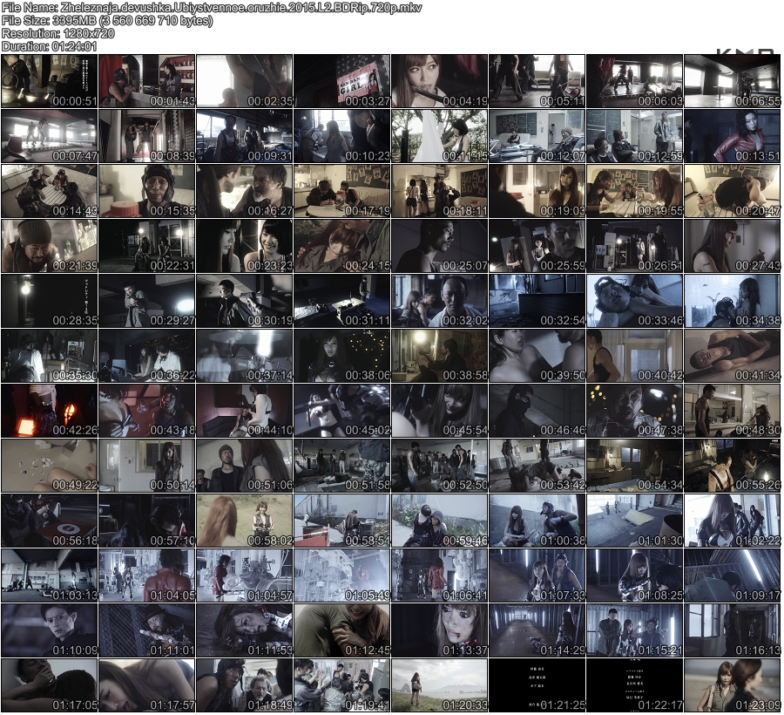The width and height of the screenshot is (784, 715).
Task: Open the thumbnail at 00:13:51
Action: (732, 136)
